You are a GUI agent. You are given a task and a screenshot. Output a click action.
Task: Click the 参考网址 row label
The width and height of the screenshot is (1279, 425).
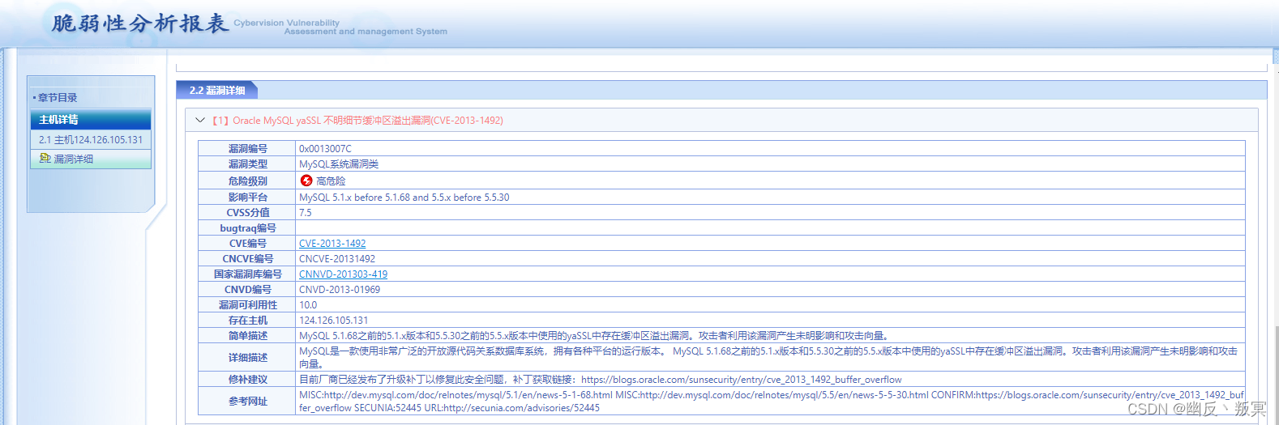pos(247,402)
